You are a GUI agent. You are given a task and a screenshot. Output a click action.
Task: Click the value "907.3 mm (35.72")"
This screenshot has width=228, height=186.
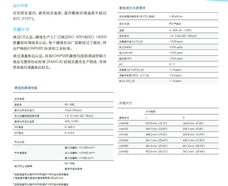157,152
